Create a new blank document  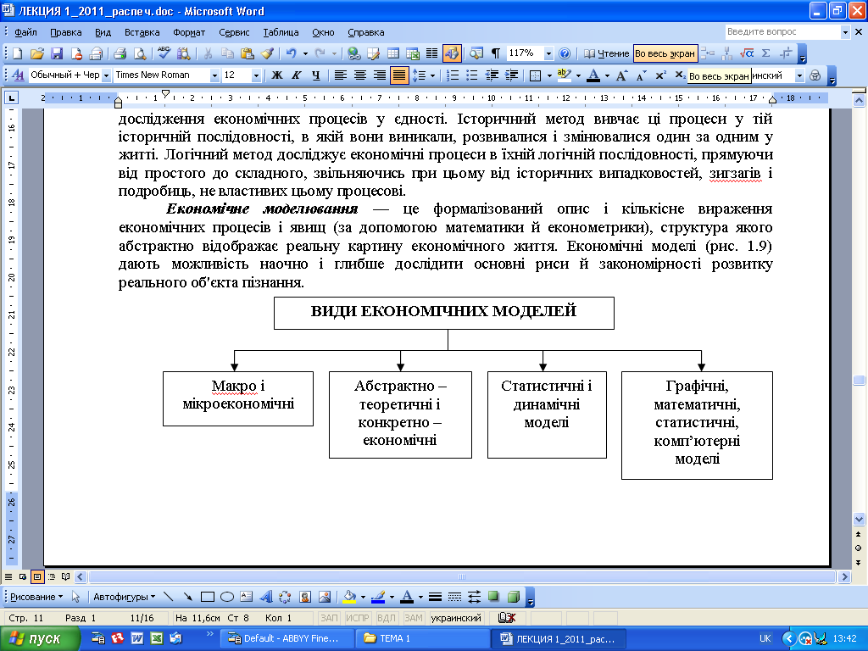pyautogui.click(x=17, y=53)
